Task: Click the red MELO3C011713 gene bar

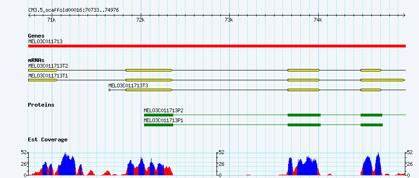Action: coord(217,46)
